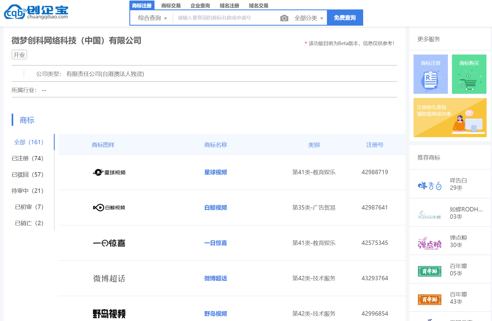This screenshot has width=492, height=321.
Task: Filter trademarks by 已初审 (7)
Action: point(29,207)
